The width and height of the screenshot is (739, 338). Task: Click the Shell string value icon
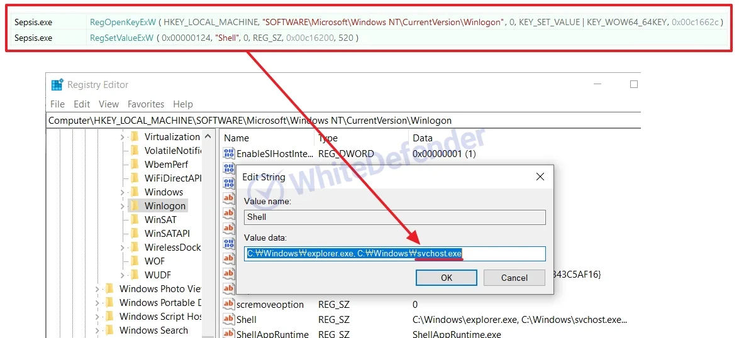[229, 319]
